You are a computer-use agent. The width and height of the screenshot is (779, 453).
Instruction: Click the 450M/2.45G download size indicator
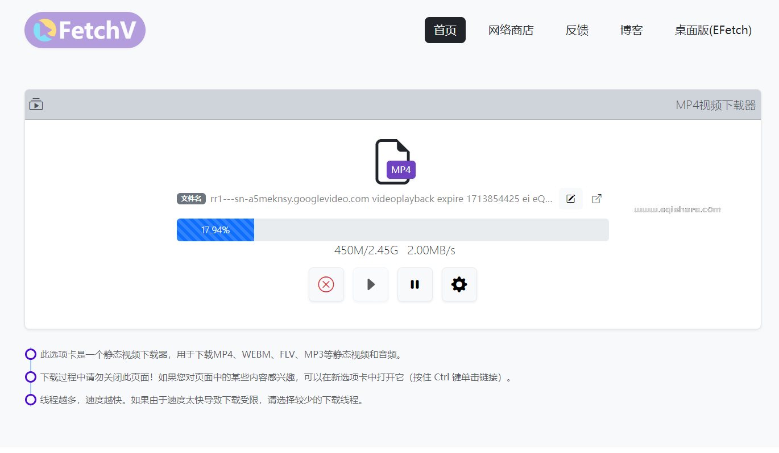[367, 250]
